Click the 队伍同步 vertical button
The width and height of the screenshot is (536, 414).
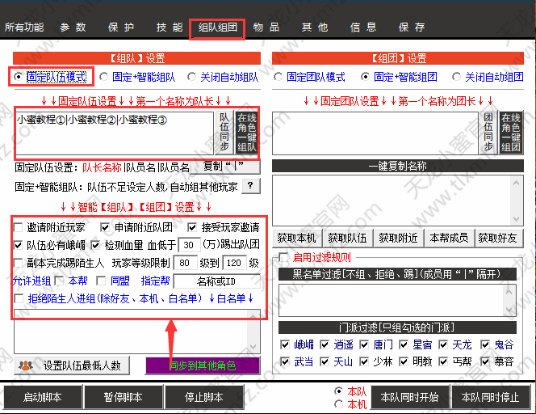224,133
